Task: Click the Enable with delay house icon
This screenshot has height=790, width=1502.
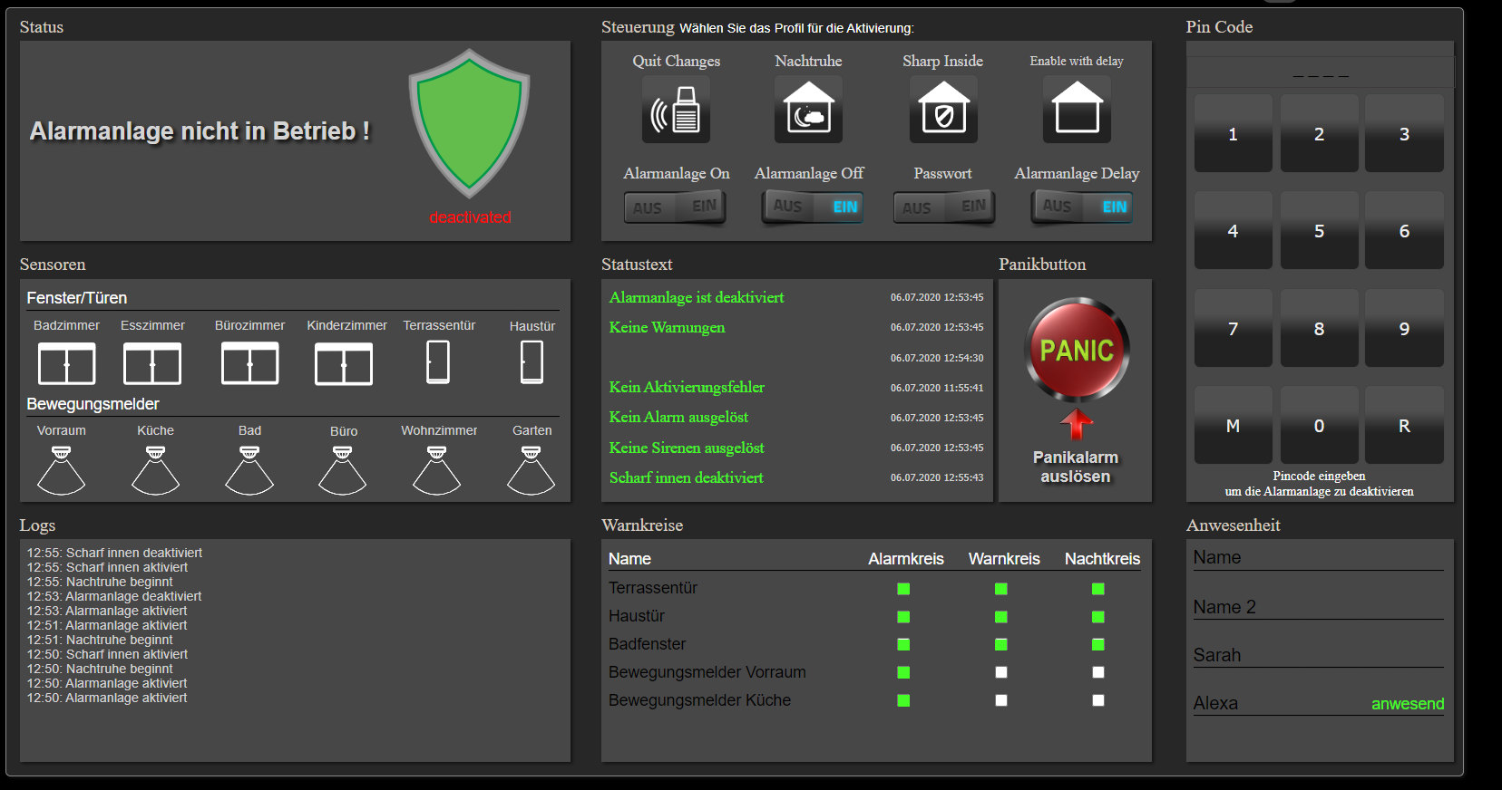Action: [x=1077, y=109]
